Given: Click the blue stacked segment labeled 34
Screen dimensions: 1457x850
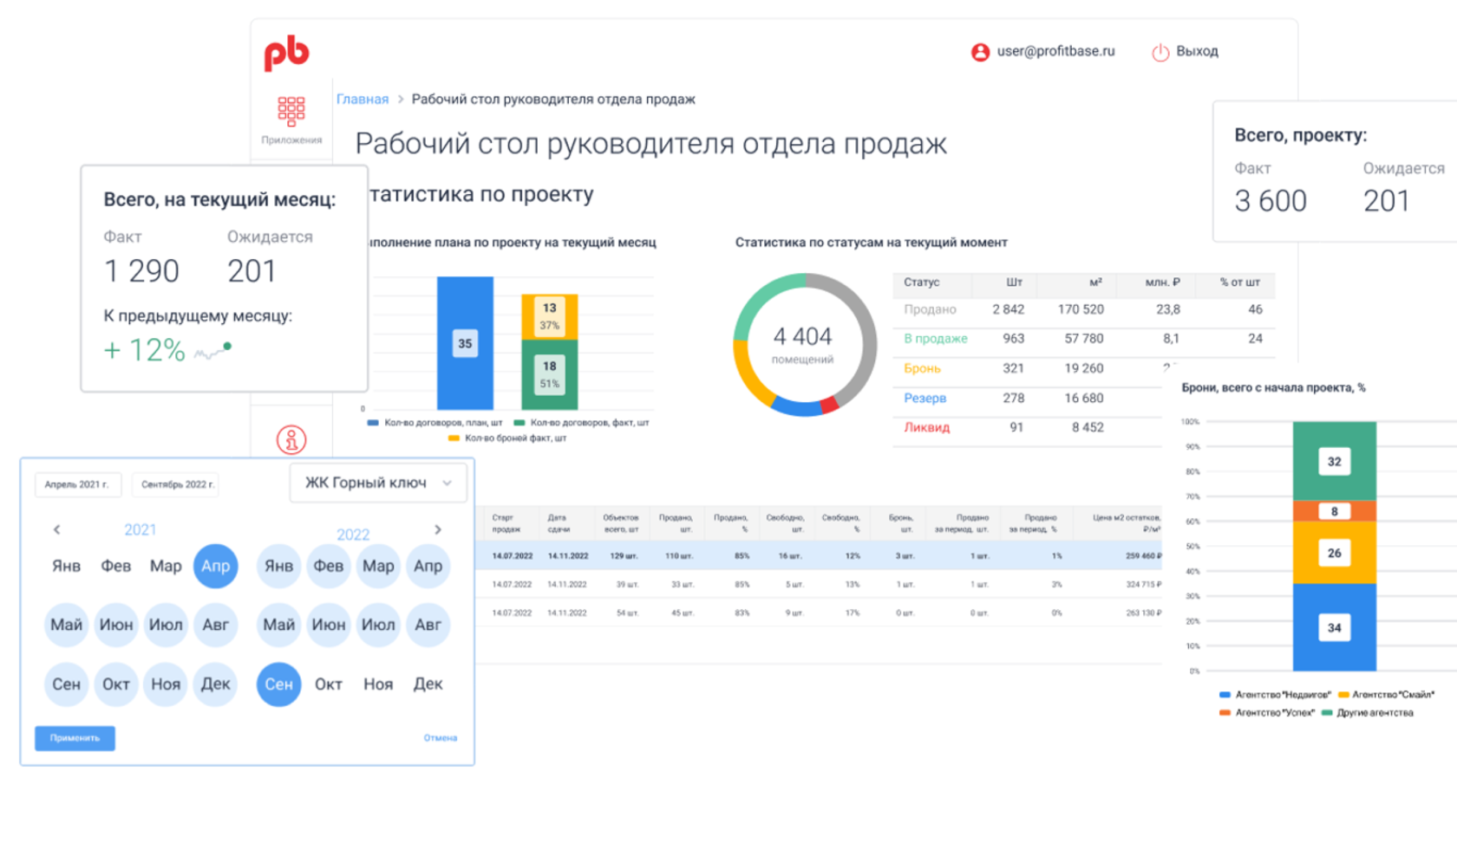Looking at the screenshot, I should click(1334, 627).
